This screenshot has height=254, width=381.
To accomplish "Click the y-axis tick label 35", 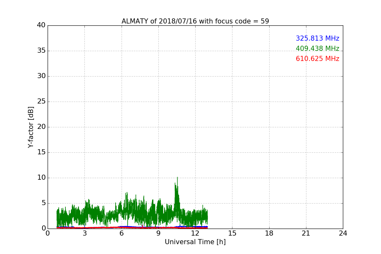I will 41,51.
